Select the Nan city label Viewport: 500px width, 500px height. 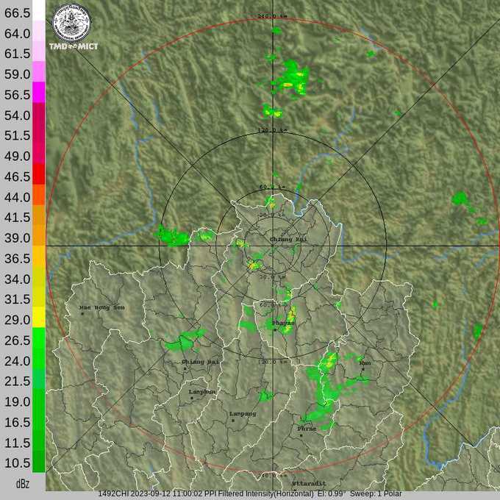(365, 363)
